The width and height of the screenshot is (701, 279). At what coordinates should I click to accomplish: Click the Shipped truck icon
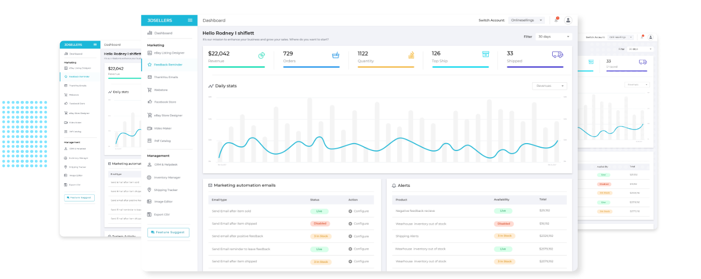coord(557,54)
